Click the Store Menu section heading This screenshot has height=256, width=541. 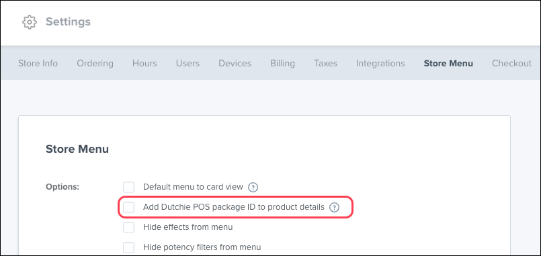coord(77,149)
